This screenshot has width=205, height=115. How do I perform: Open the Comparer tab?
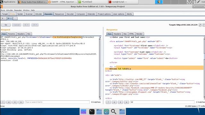[81, 14]
